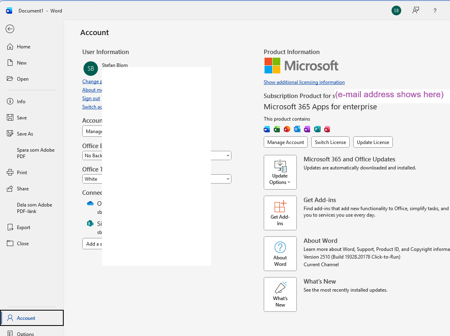Image resolution: width=450 pixels, height=336 pixels.
Task: Click the SharePoint icon in connected services
Action: (90, 223)
